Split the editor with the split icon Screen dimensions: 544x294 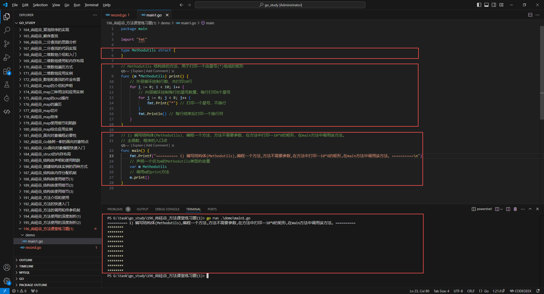coord(530,15)
